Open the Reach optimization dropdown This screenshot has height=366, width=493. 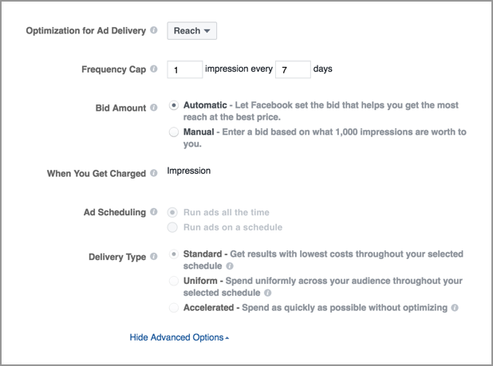pos(191,31)
